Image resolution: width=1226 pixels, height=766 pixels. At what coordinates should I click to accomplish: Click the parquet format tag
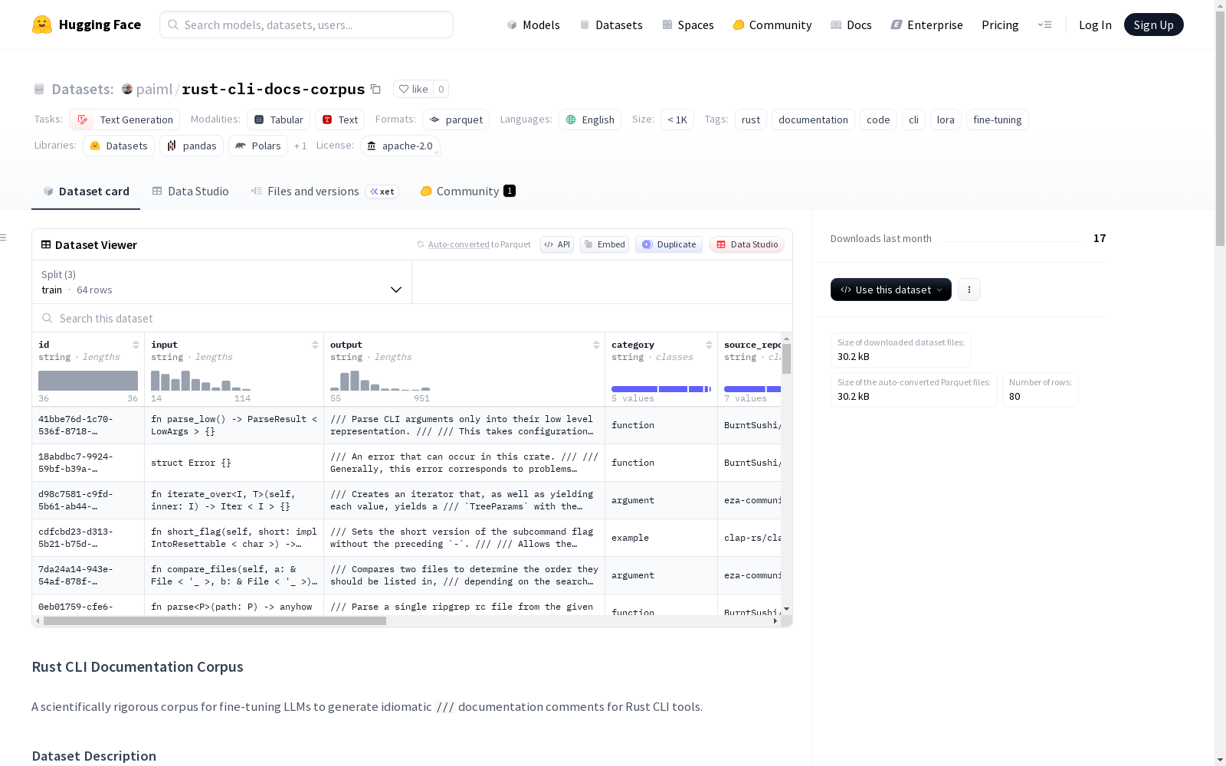click(456, 119)
